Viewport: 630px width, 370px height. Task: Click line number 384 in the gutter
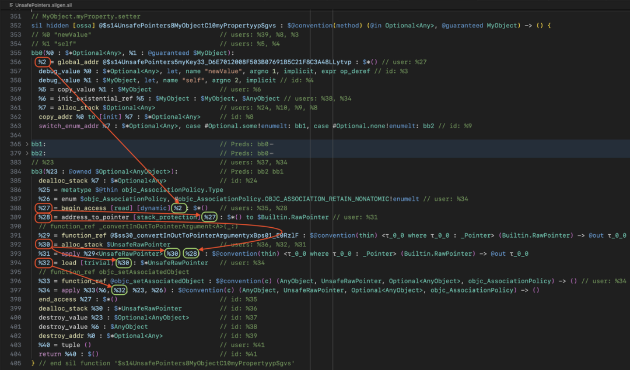(16, 171)
